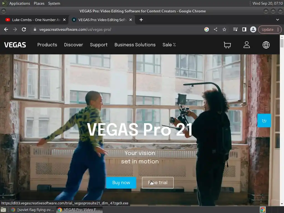Bookmark this page with the star

224,29
